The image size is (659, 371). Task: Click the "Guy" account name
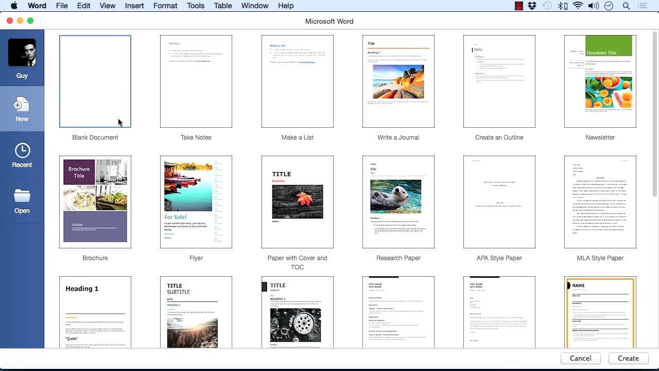(x=22, y=76)
